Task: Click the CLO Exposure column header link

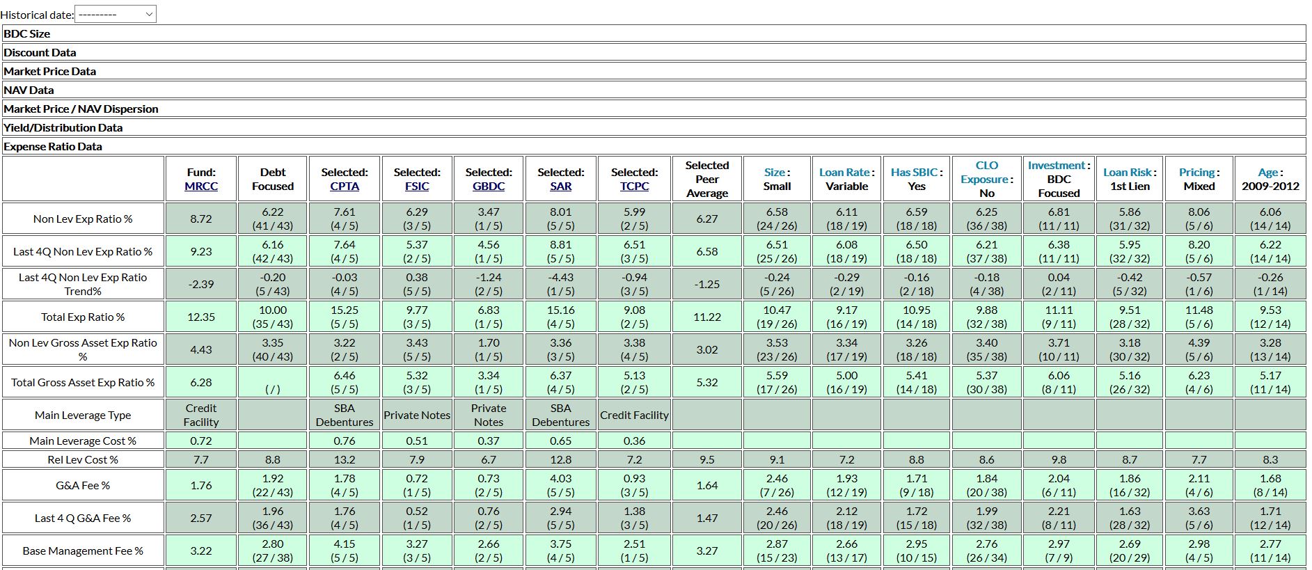Action: [986, 172]
